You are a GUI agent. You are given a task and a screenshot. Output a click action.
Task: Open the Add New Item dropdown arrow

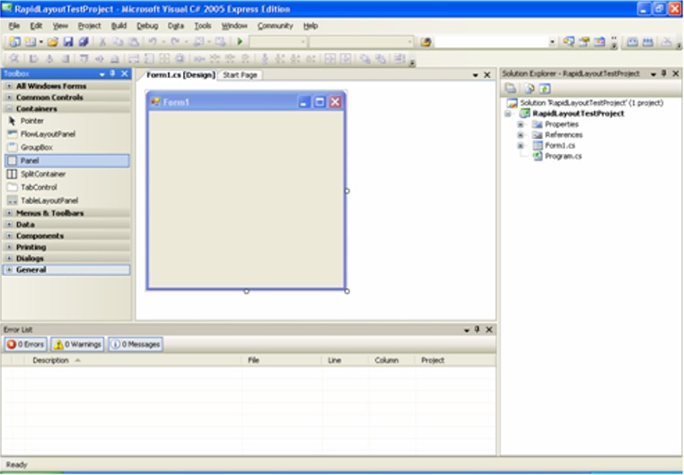click(41, 42)
